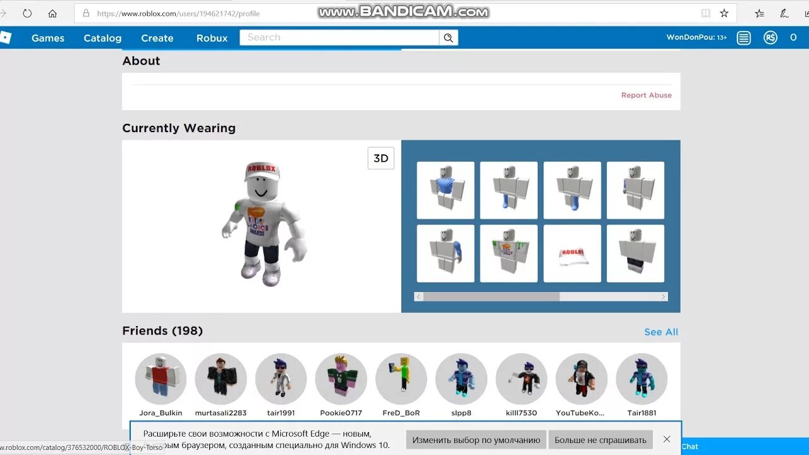
Task: Open reading view icon in address bar
Action: [706, 13]
